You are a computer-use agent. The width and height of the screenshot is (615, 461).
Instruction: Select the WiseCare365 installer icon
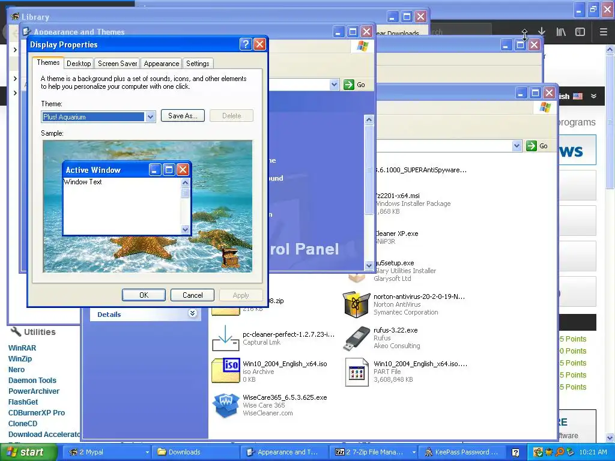coord(226,405)
